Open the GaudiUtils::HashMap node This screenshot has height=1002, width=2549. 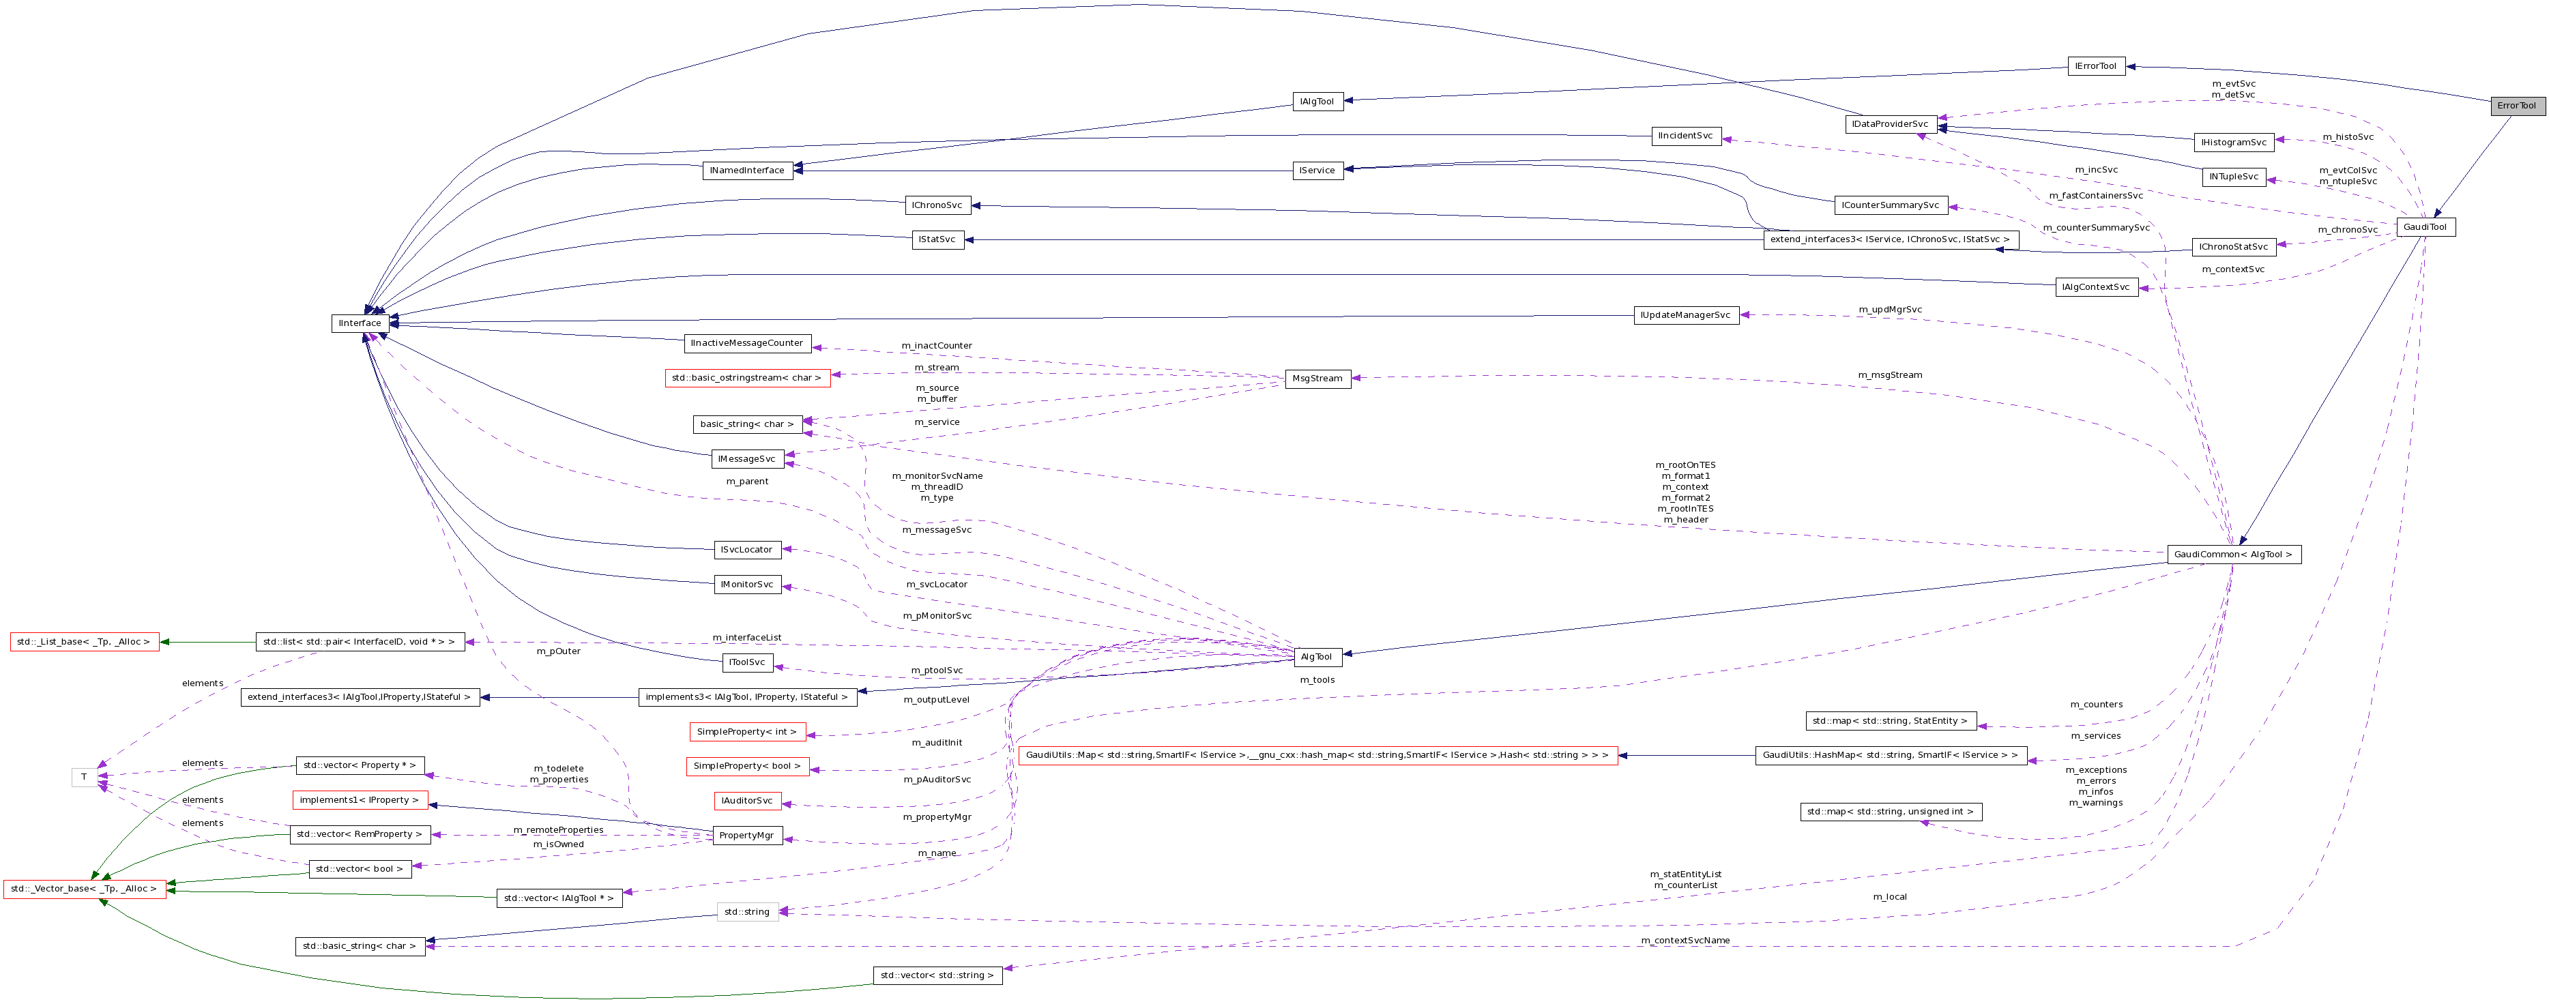pos(1890,756)
